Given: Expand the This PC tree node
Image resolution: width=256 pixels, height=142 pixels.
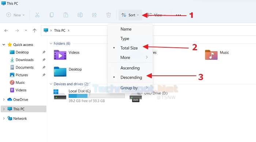Looking at the screenshot, I should [x=4, y=109].
